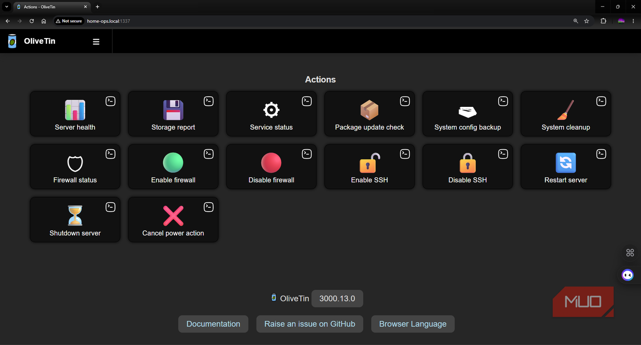The width and height of the screenshot is (641, 345).
Task: Select the Actions - OliveTin browser tab
Action: (x=51, y=7)
